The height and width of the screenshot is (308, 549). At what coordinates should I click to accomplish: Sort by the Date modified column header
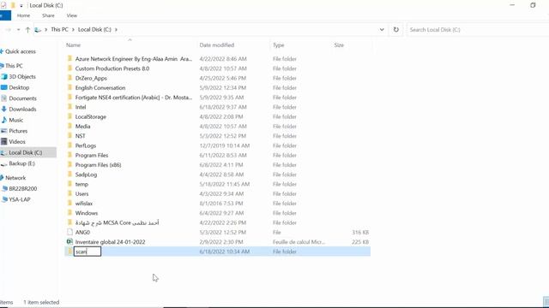[217, 45]
